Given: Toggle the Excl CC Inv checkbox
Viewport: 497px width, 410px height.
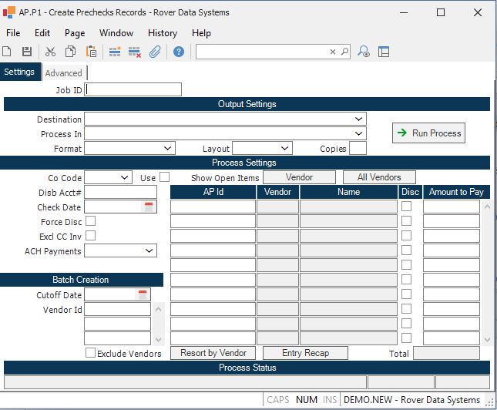Looking at the screenshot, I should [x=91, y=236].
